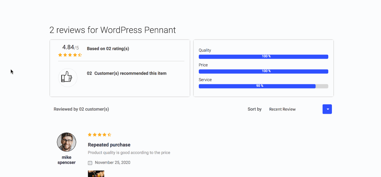Image resolution: width=381 pixels, height=177 pixels.
Task: Click the Repeated purchase review title
Action: 109,145
